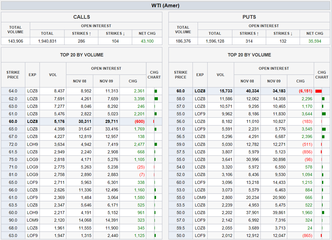Screen dimensions: 332x240
Task: Click calls total volume 143,906
Action: (15, 41)
